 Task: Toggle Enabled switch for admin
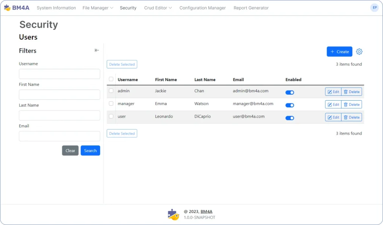tap(290, 92)
